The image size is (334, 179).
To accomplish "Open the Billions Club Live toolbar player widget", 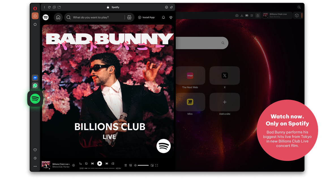I will pos(277,16).
